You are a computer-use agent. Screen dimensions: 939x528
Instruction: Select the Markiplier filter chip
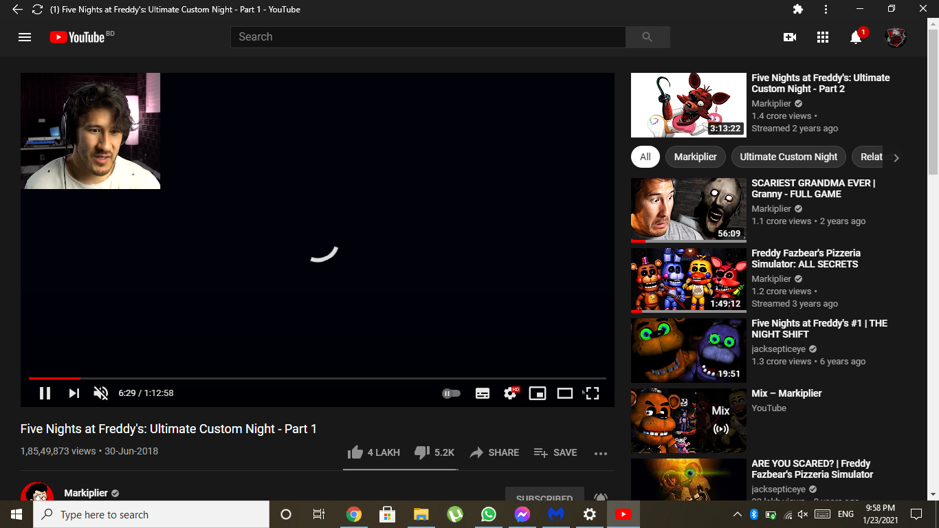(x=695, y=157)
